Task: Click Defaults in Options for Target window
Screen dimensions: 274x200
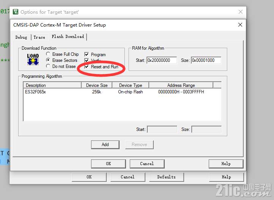Action: [x=166, y=177]
